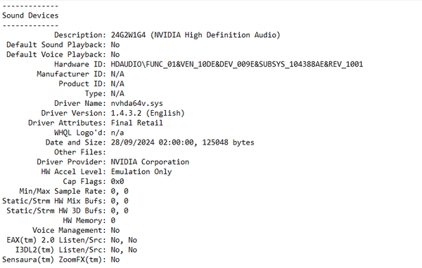The height and width of the screenshot is (268, 422).
Task: Click the 125048 bytes size text
Action: [228, 142]
